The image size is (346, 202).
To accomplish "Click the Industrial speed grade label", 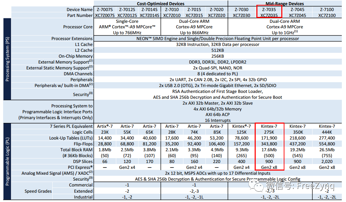I will tap(83, 197).
